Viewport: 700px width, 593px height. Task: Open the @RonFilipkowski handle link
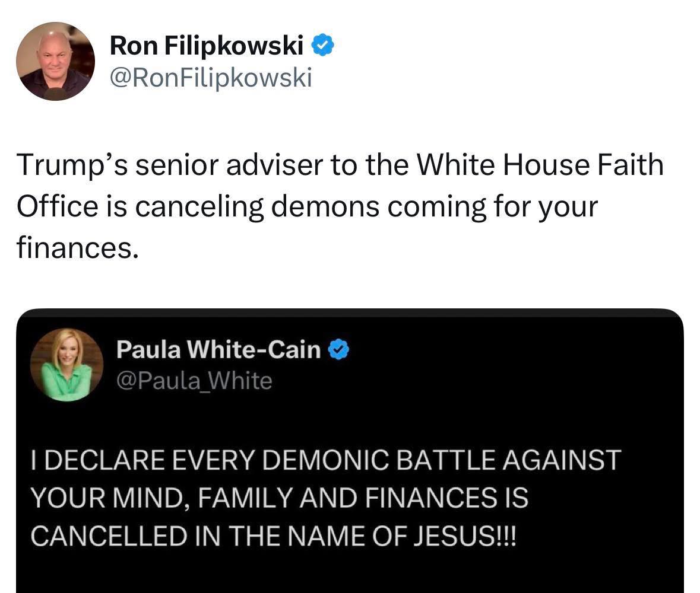click(x=211, y=77)
